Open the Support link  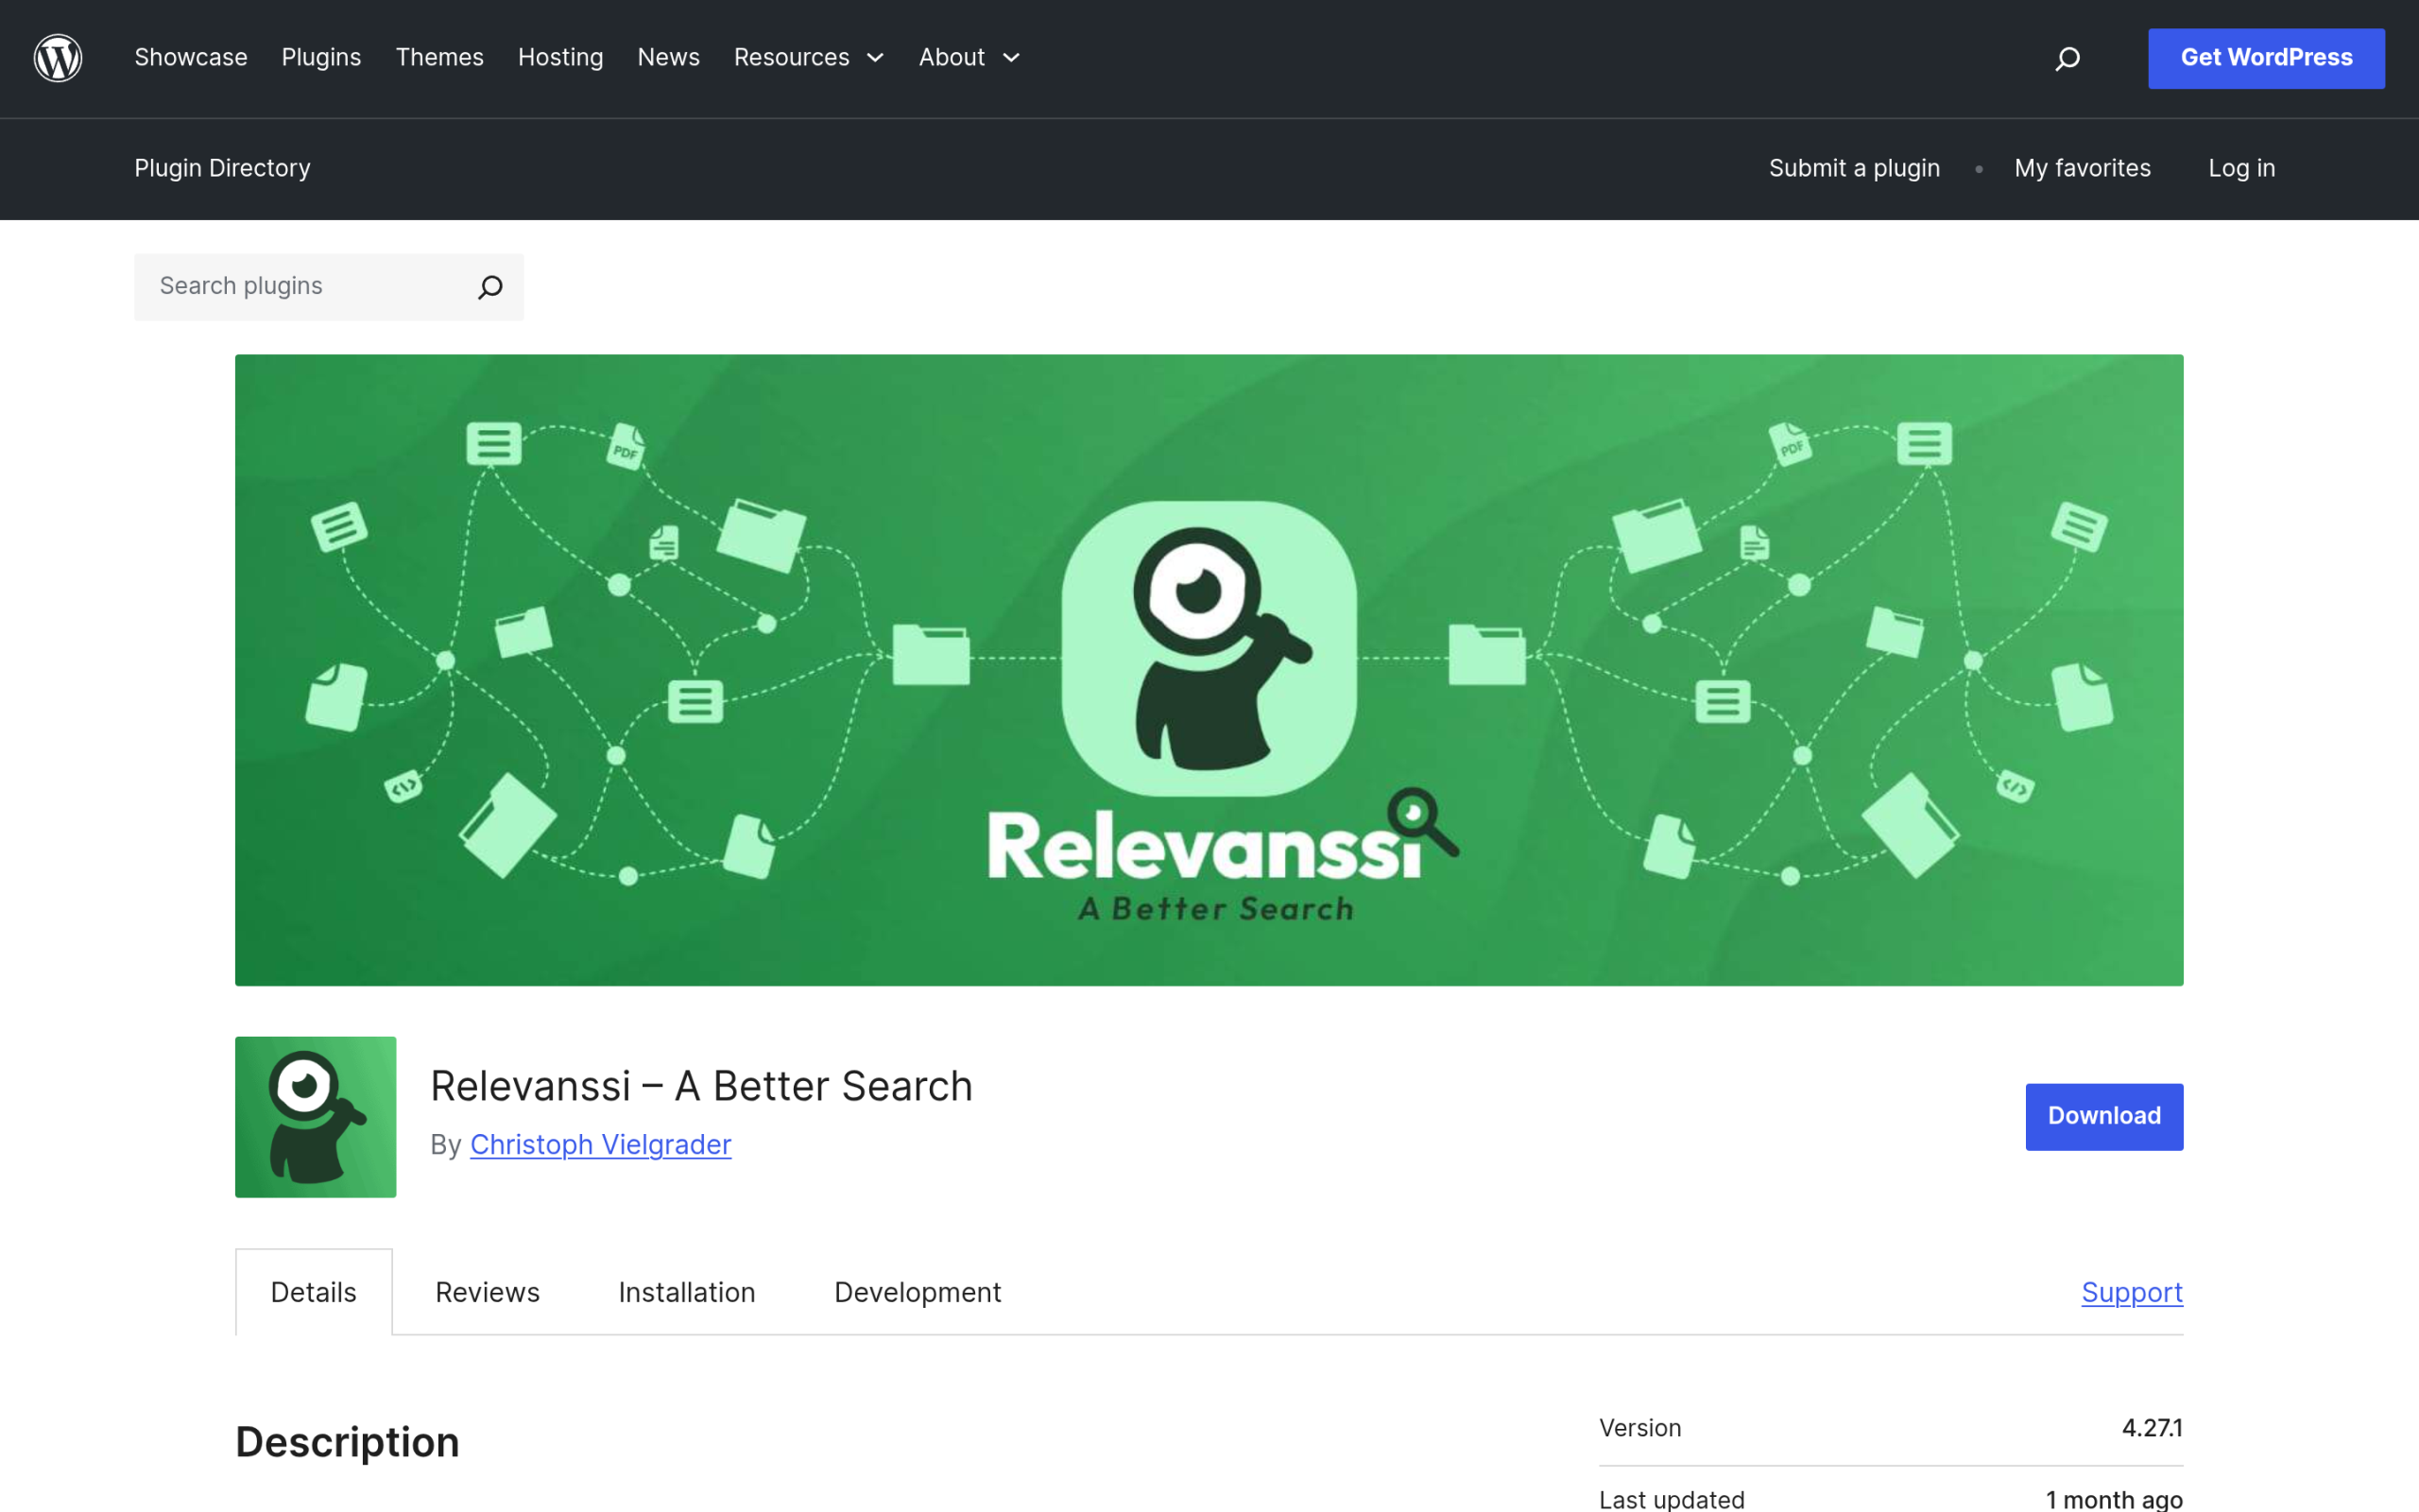(2132, 1292)
